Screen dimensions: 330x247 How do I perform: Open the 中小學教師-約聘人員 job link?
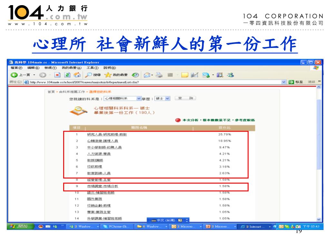[104, 147]
